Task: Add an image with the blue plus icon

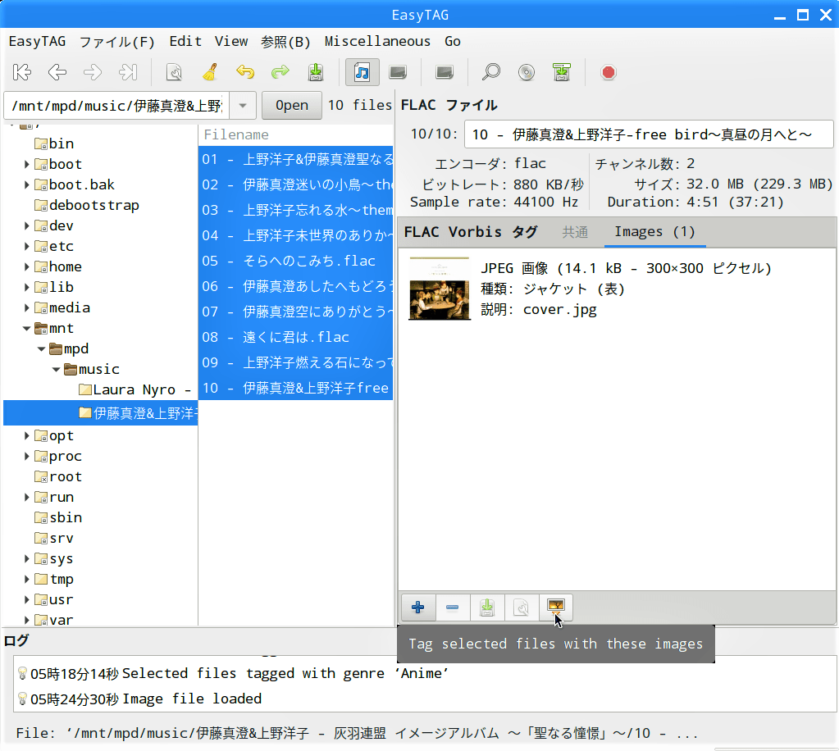Action: click(x=418, y=607)
